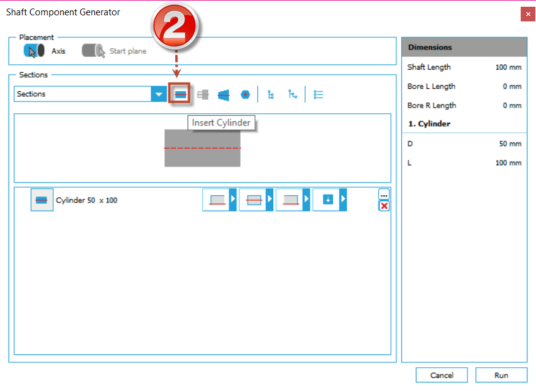
Task: Delete the Cylinder 50 x 100 section
Action: point(384,206)
